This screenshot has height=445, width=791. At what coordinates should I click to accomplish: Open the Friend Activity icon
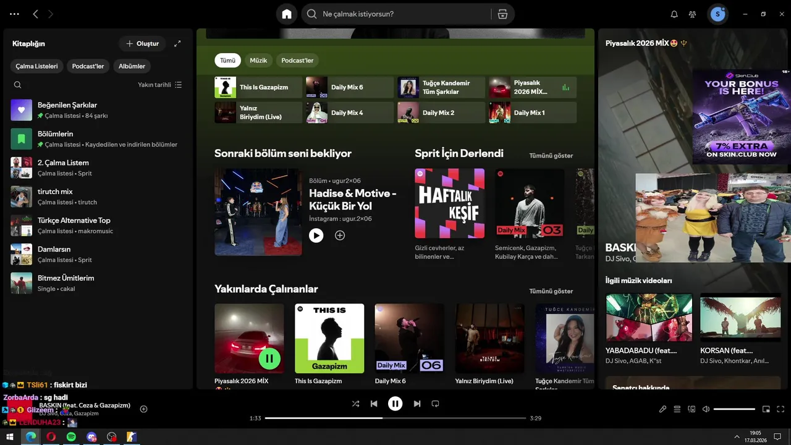(693, 14)
